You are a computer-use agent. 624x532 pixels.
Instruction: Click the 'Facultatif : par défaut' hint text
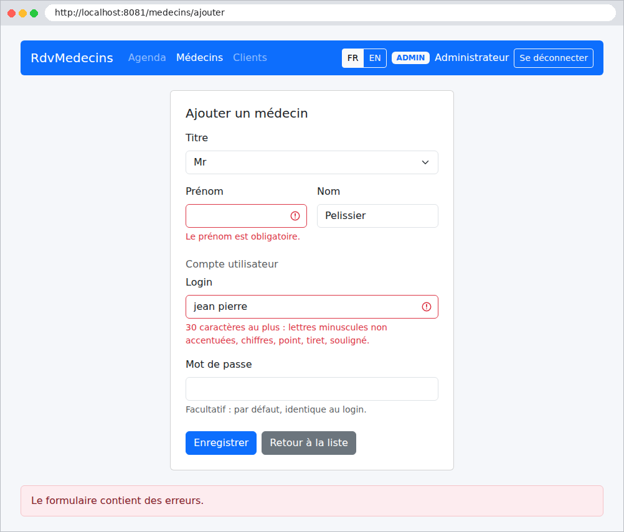pyautogui.click(x=276, y=409)
